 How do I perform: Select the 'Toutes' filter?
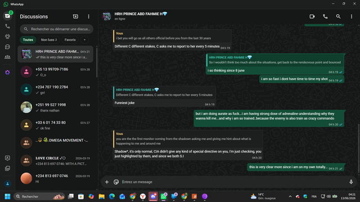point(28,40)
